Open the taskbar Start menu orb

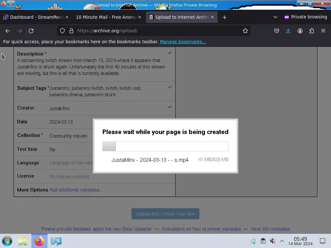pyautogui.click(x=7, y=241)
